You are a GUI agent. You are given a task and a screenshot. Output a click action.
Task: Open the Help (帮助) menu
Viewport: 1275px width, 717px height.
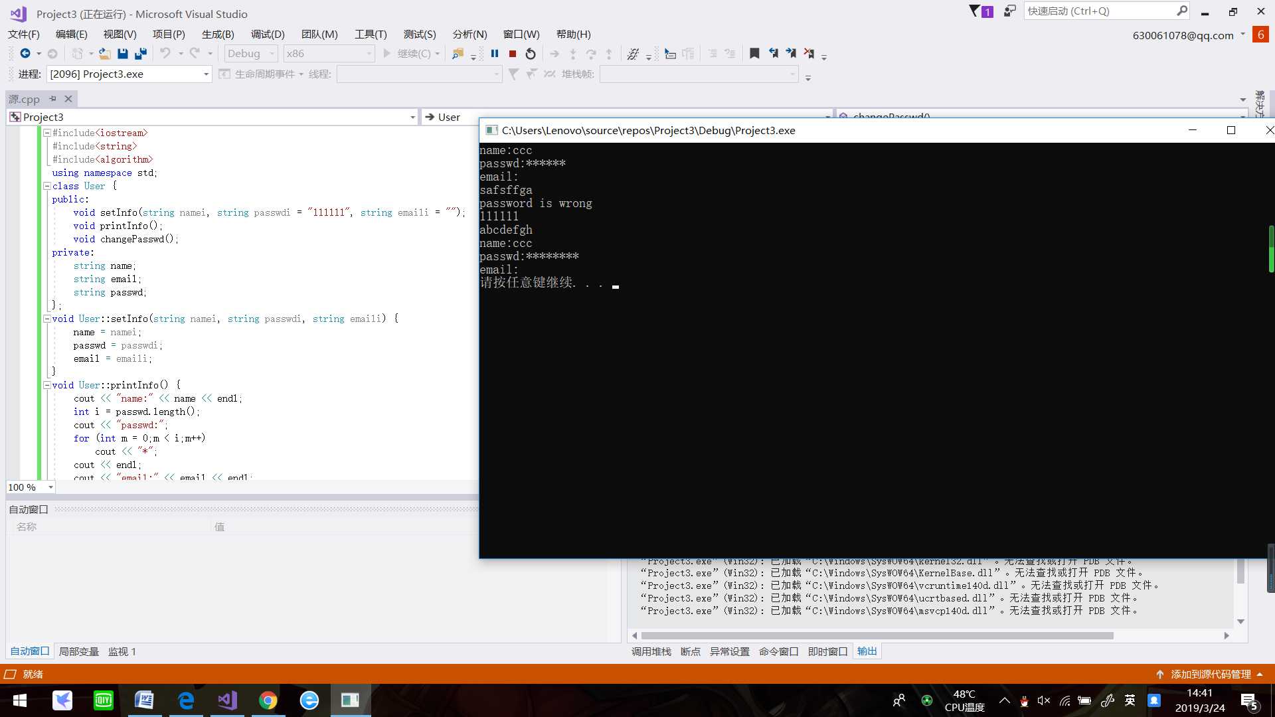coord(573,35)
